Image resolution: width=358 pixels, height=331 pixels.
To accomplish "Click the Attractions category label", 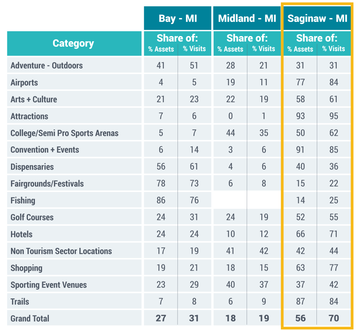I will click(x=29, y=116).
